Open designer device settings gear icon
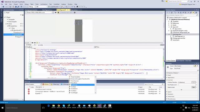 tap(75, 12)
